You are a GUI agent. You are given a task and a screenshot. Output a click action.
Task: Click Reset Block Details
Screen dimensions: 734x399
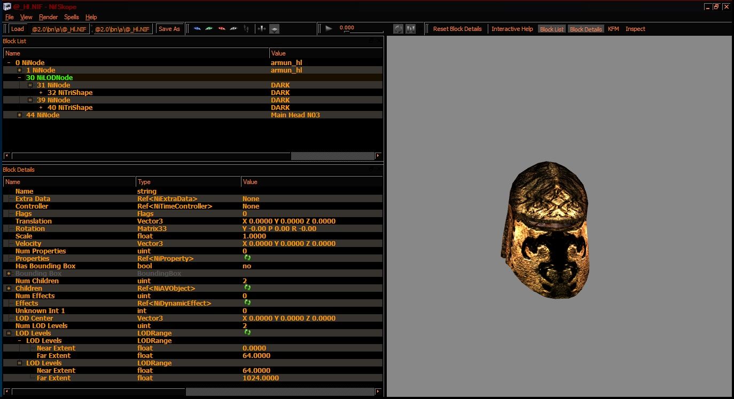(x=457, y=29)
